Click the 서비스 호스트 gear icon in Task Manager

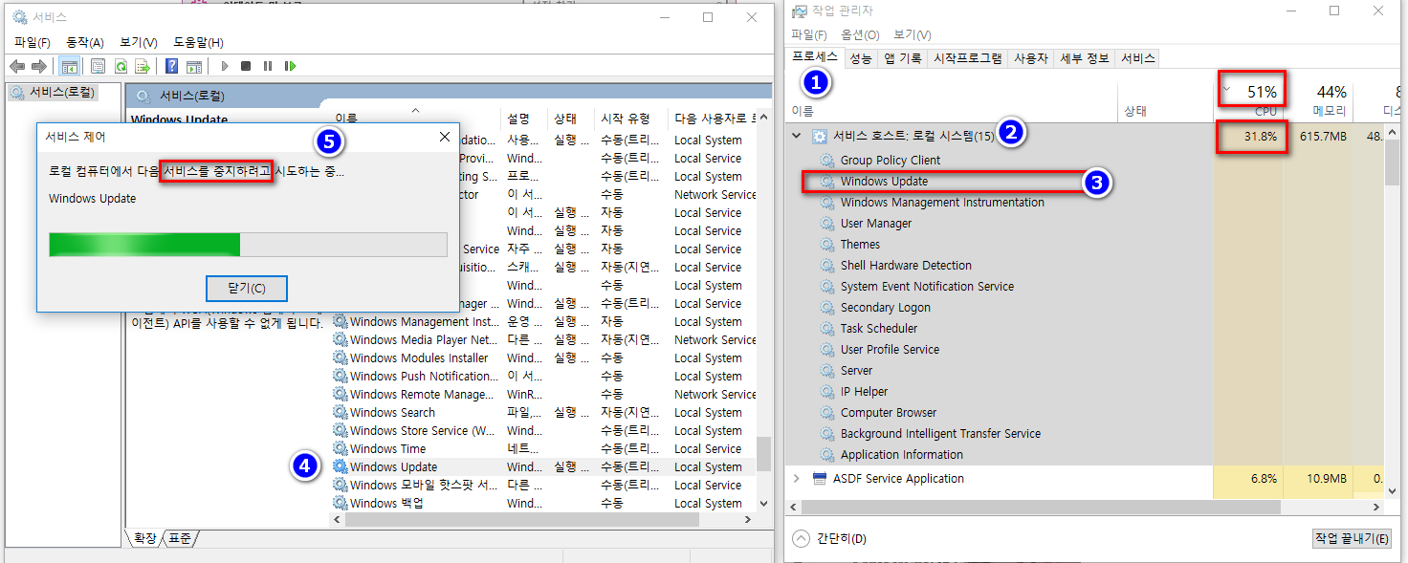click(x=819, y=136)
